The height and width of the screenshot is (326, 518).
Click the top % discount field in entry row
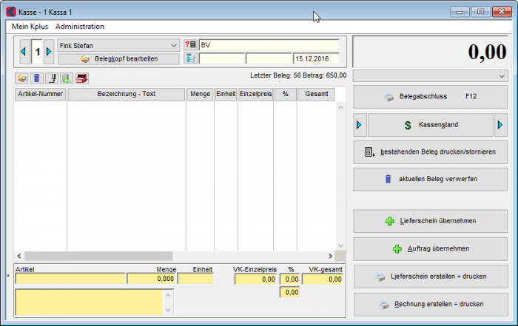290,279
